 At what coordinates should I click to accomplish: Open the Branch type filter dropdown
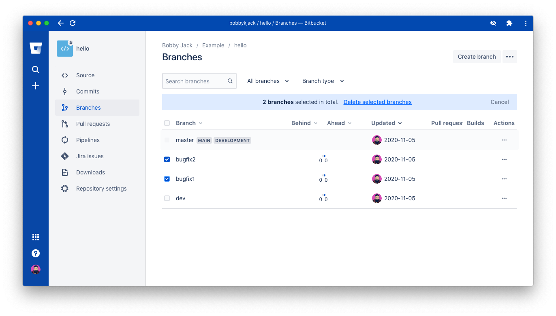pos(323,81)
